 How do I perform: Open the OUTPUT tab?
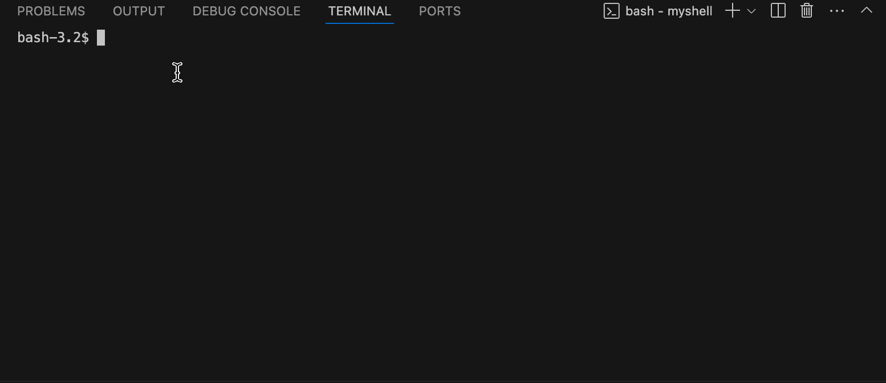pos(139,11)
